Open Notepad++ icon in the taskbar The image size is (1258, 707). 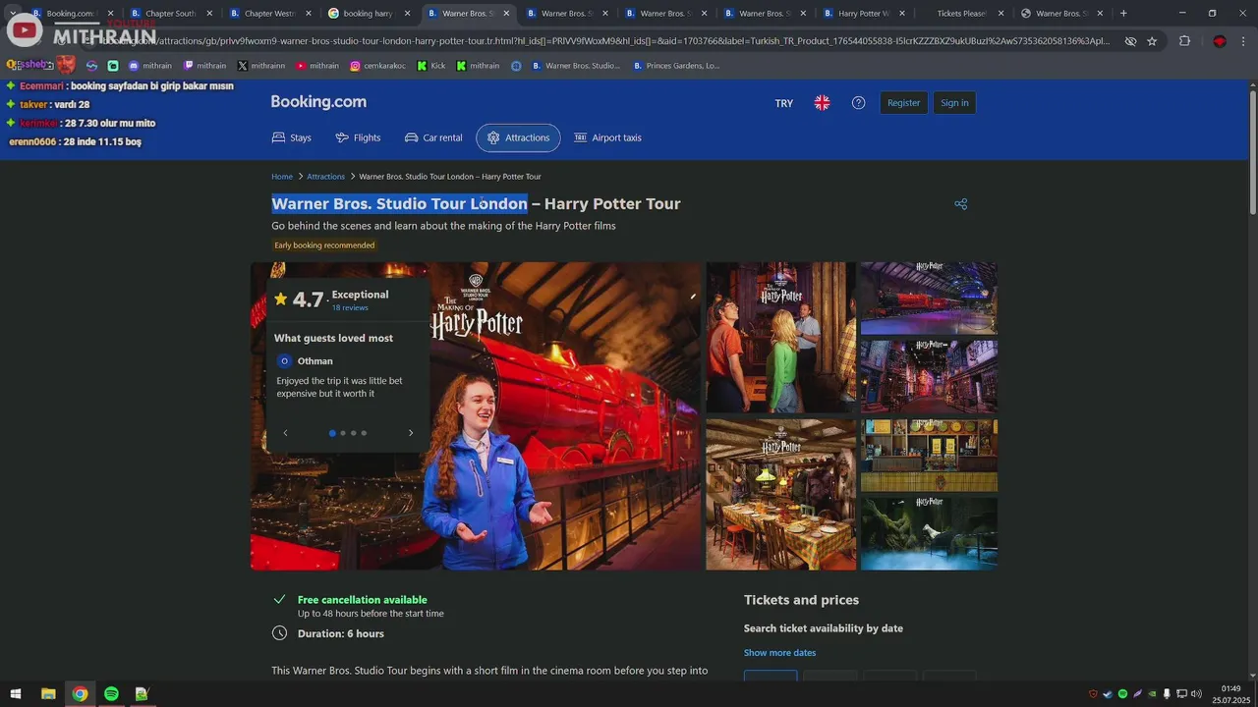point(142,694)
